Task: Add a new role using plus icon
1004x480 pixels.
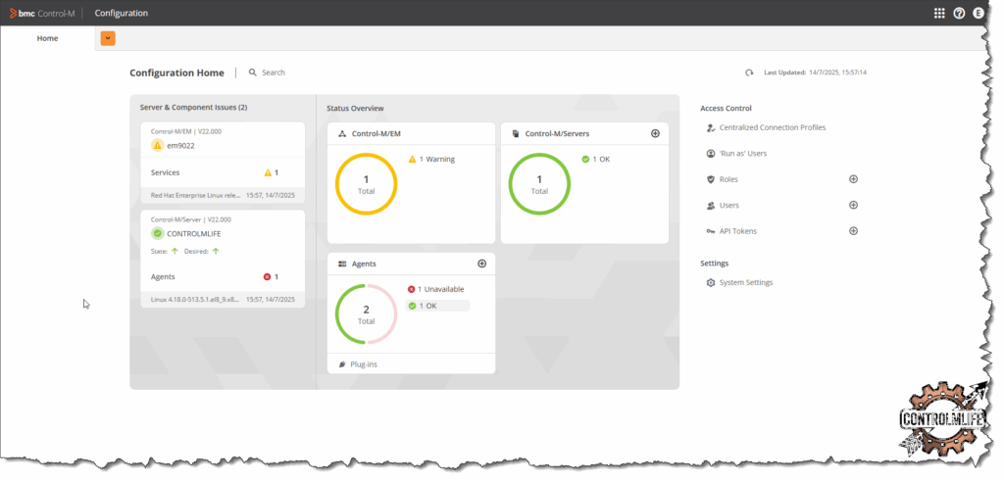Action: (x=853, y=179)
